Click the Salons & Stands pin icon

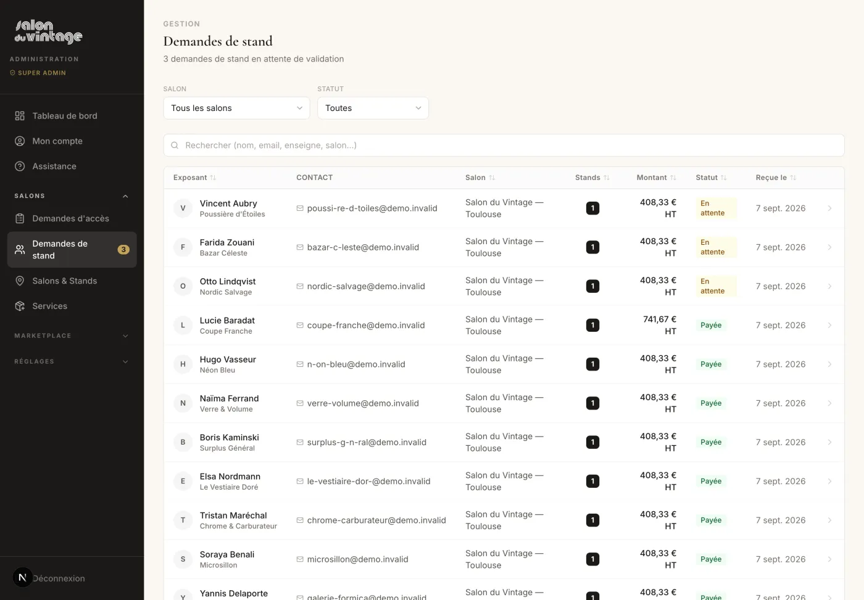[x=20, y=281]
